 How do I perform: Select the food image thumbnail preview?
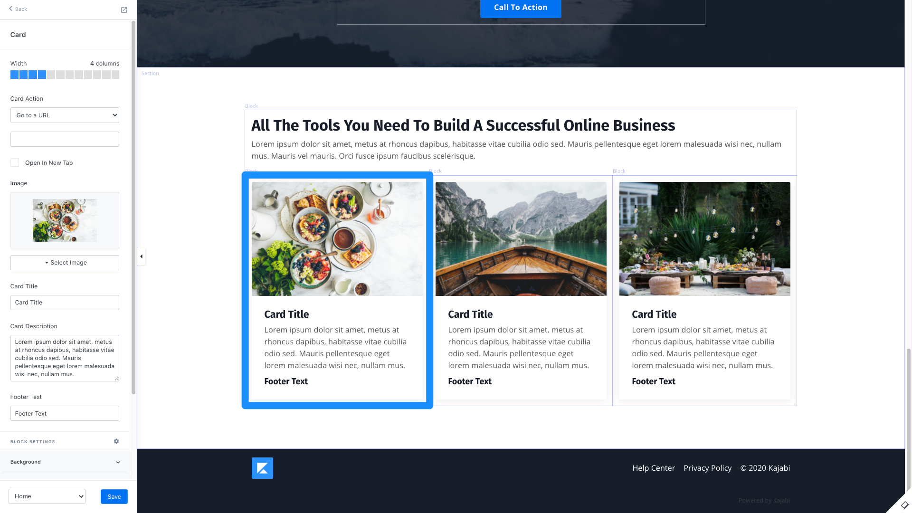(x=65, y=220)
